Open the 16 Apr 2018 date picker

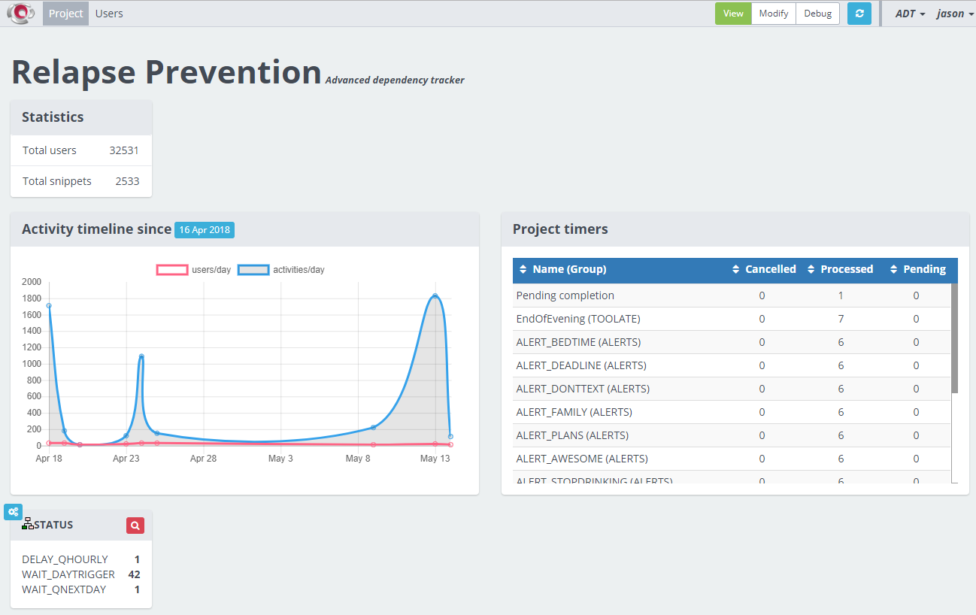pyautogui.click(x=205, y=230)
